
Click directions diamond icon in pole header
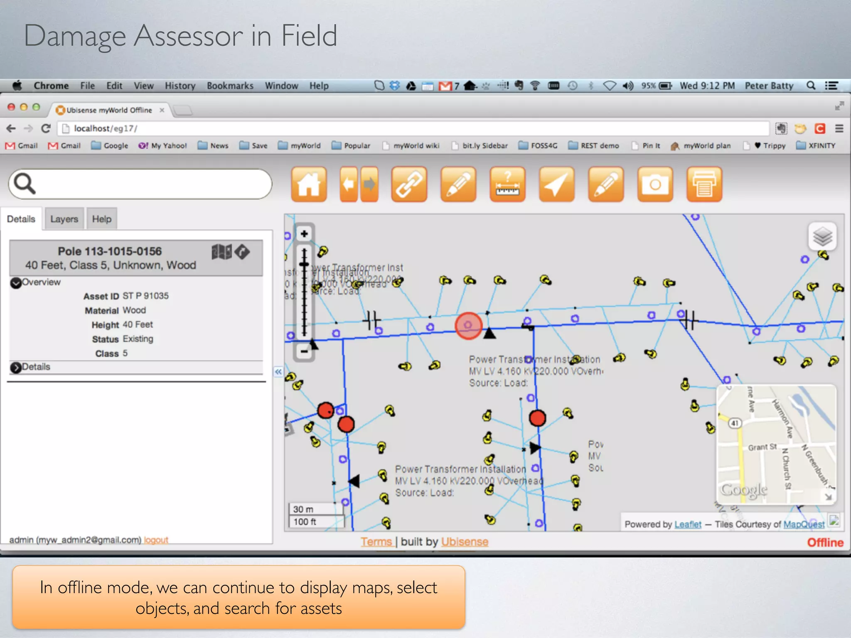(x=242, y=251)
